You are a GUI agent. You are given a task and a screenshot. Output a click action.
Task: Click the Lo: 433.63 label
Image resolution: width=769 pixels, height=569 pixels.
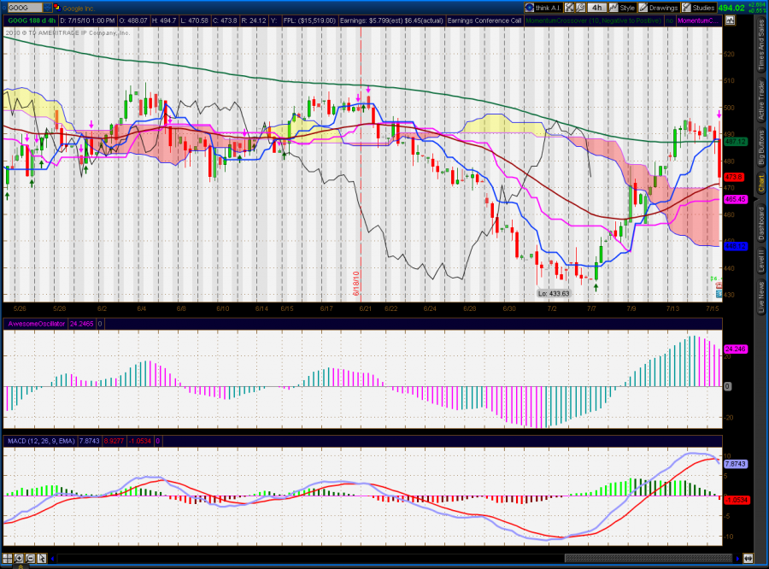click(x=553, y=293)
